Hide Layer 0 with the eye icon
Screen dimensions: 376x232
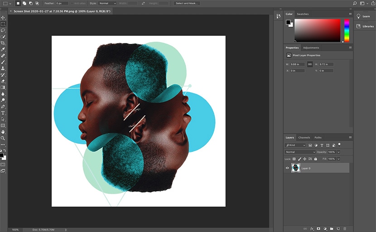pos(287,168)
